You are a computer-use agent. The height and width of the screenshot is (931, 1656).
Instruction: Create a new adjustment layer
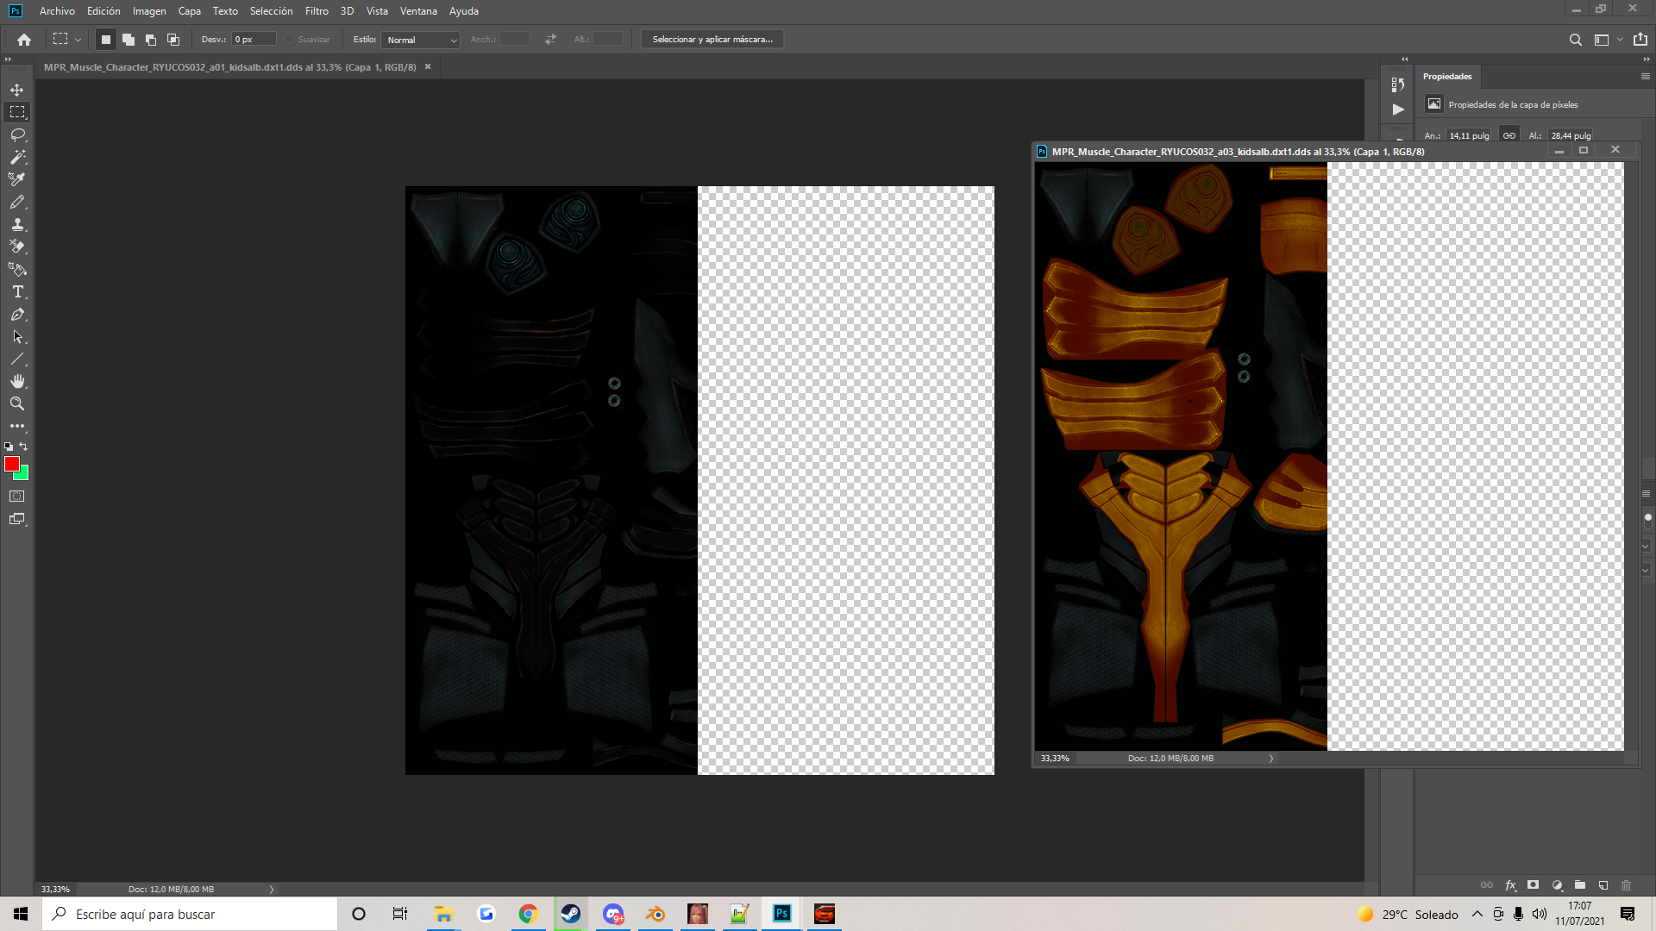point(1557,885)
